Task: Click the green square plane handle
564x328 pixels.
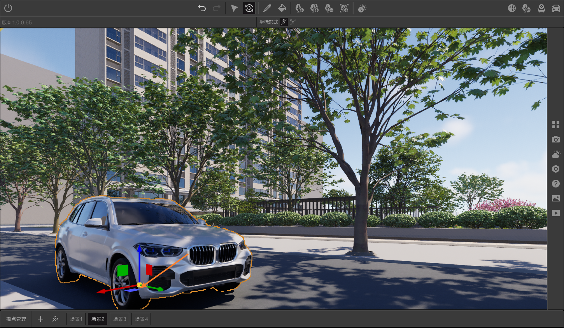Action: (123, 271)
